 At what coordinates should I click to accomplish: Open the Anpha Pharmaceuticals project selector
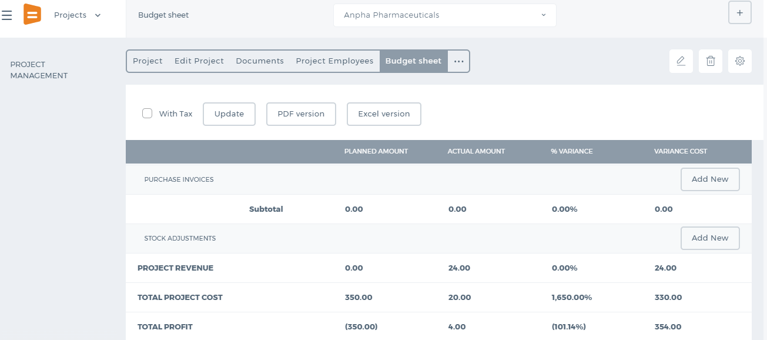(x=445, y=15)
